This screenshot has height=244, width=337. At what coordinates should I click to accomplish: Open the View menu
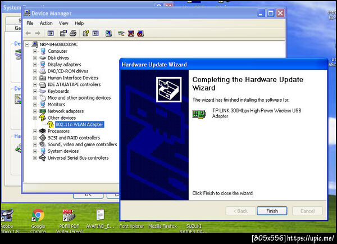coord(63,23)
